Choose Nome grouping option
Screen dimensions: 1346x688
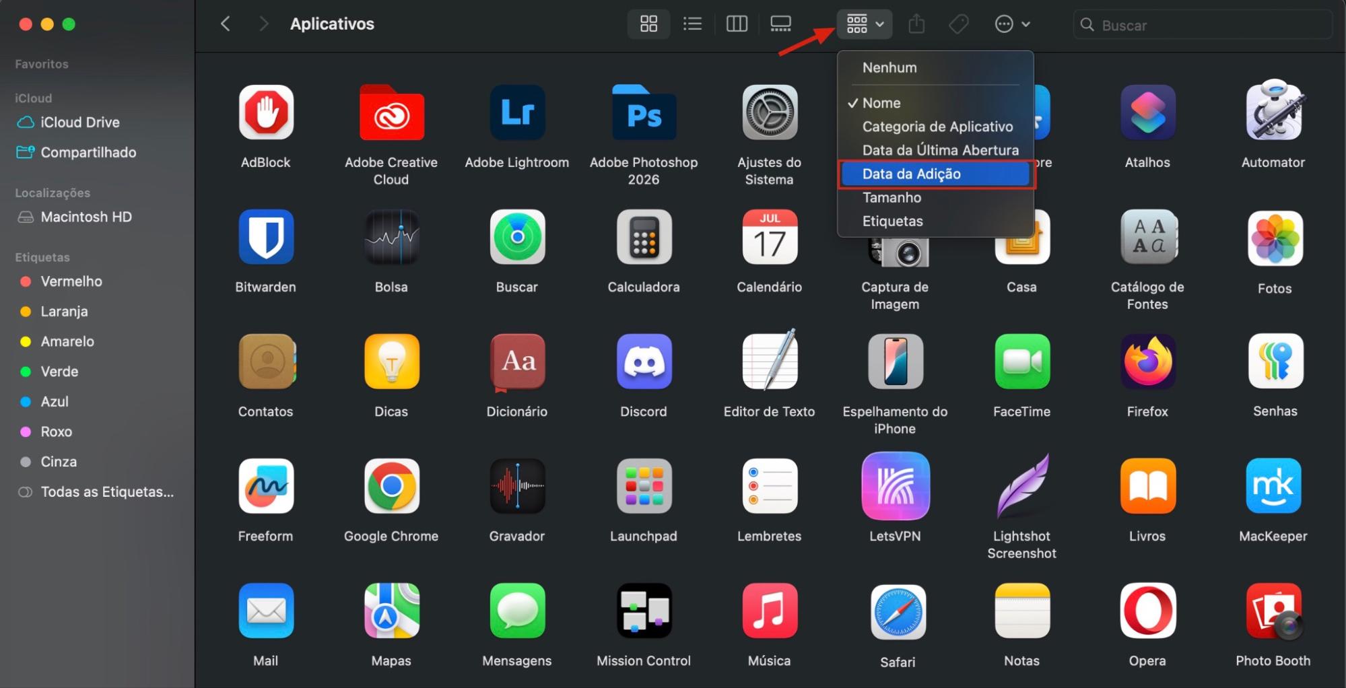[x=935, y=103]
